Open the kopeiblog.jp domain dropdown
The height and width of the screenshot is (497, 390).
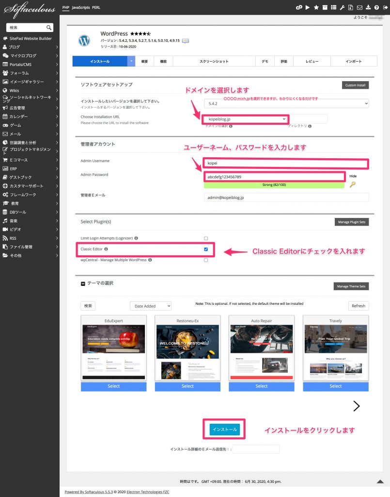pyautogui.click(x=245, y=119)
